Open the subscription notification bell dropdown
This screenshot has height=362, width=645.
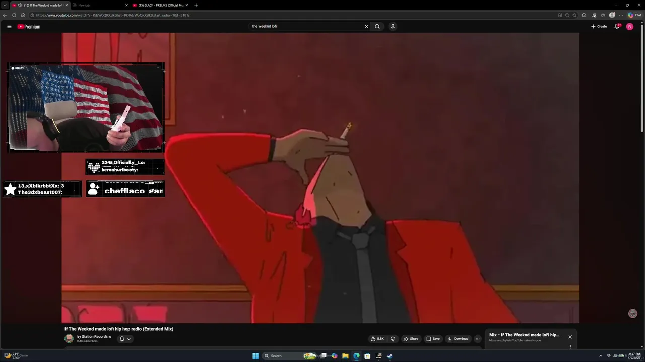[125, 339]
